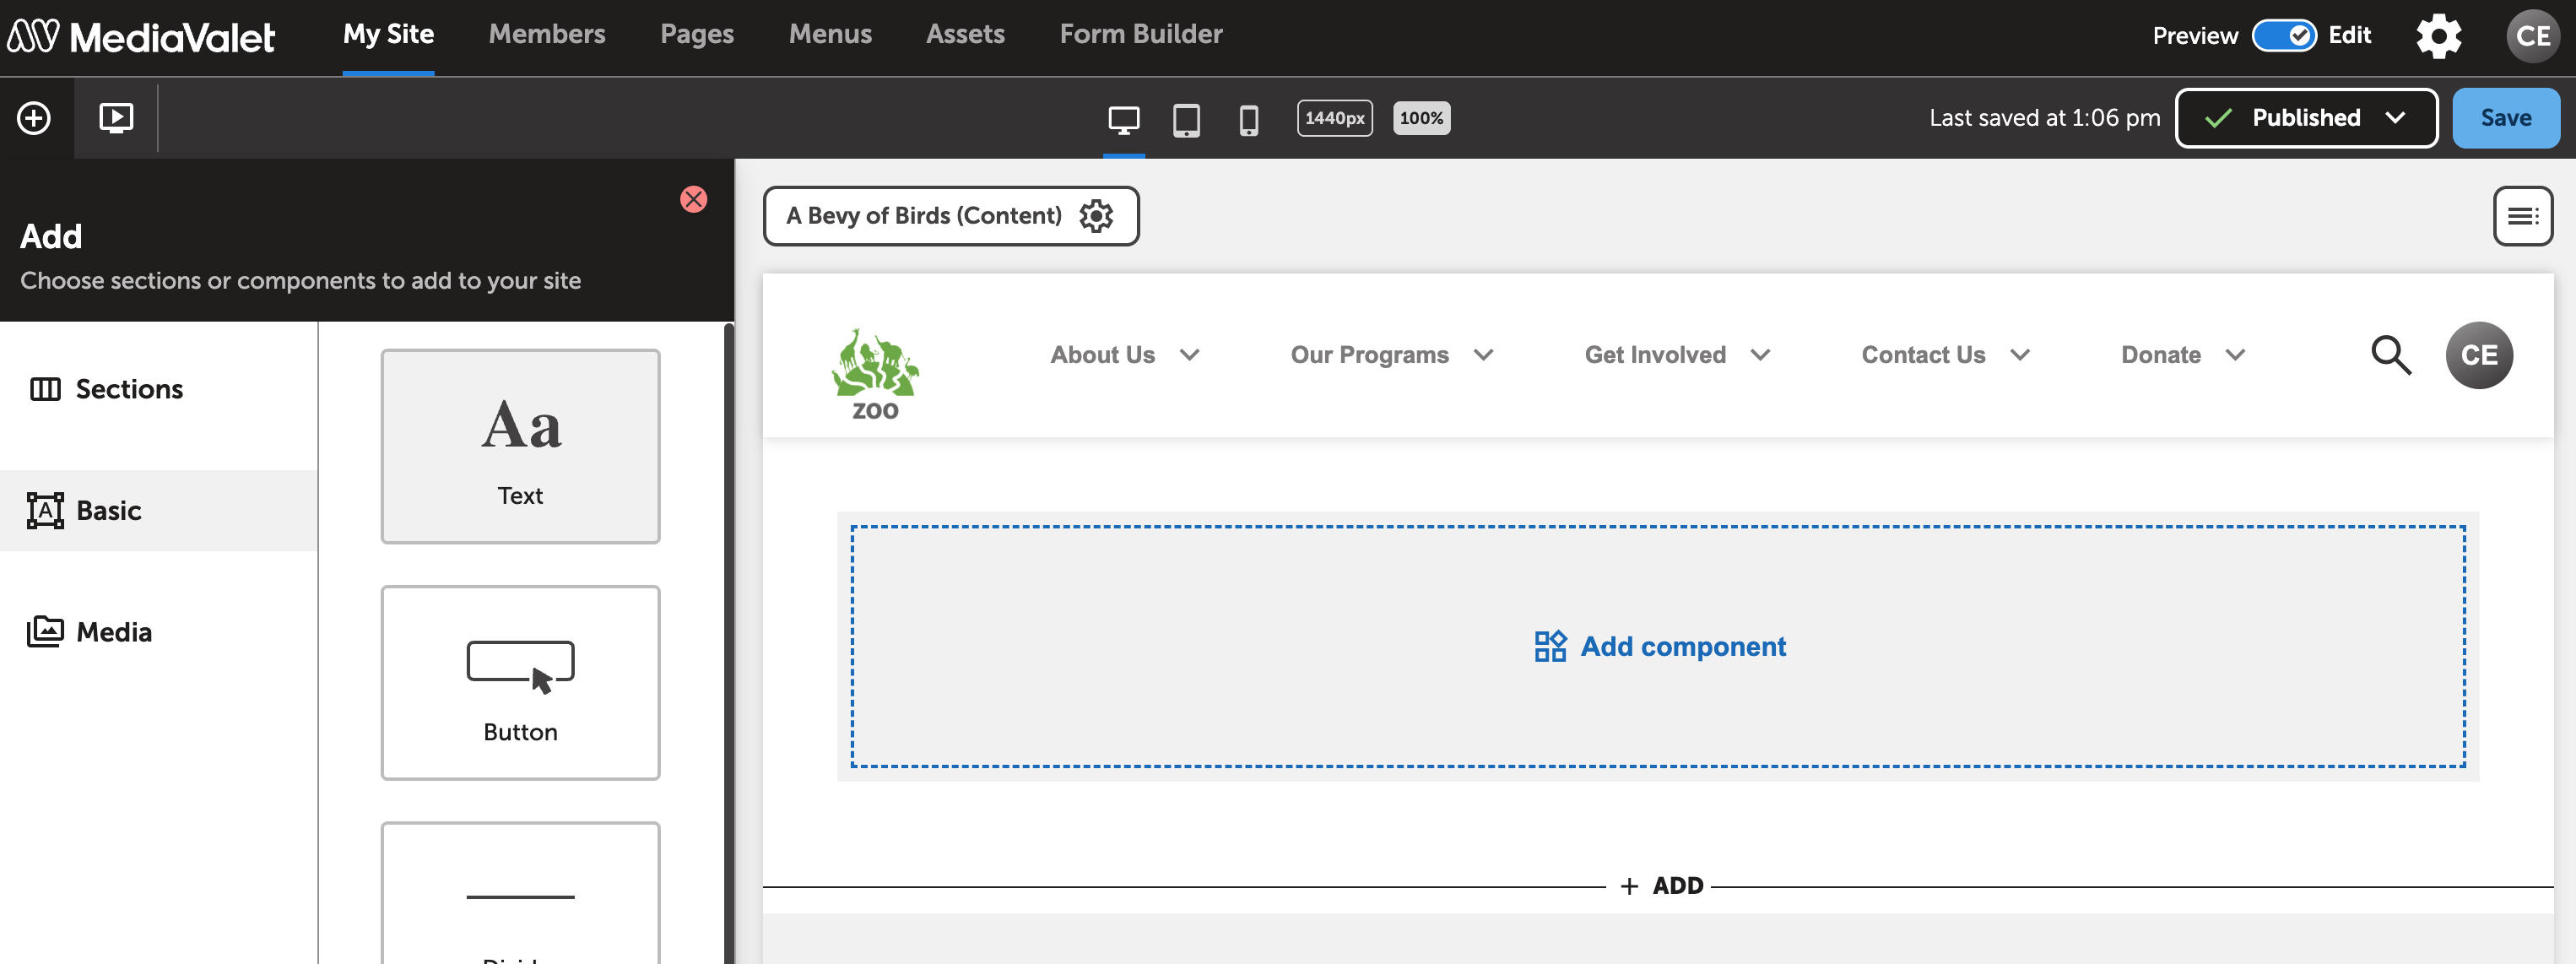Open CE user avatar in top header

2533,36
